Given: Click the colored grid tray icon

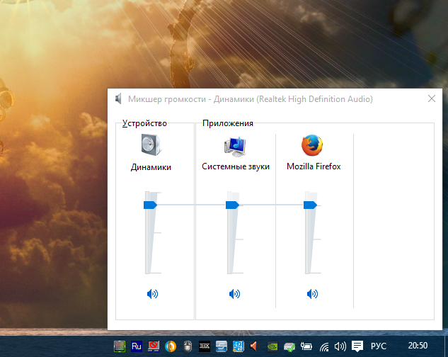Looking at the screenshot, I should point(120,346).
